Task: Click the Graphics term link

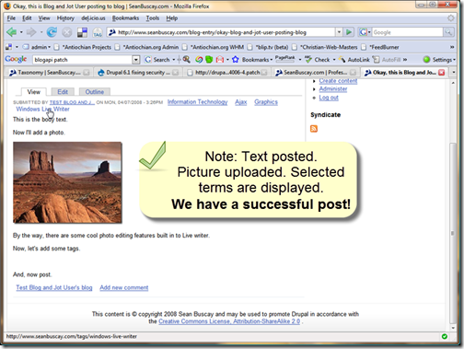Action: (x=266, y=102)
